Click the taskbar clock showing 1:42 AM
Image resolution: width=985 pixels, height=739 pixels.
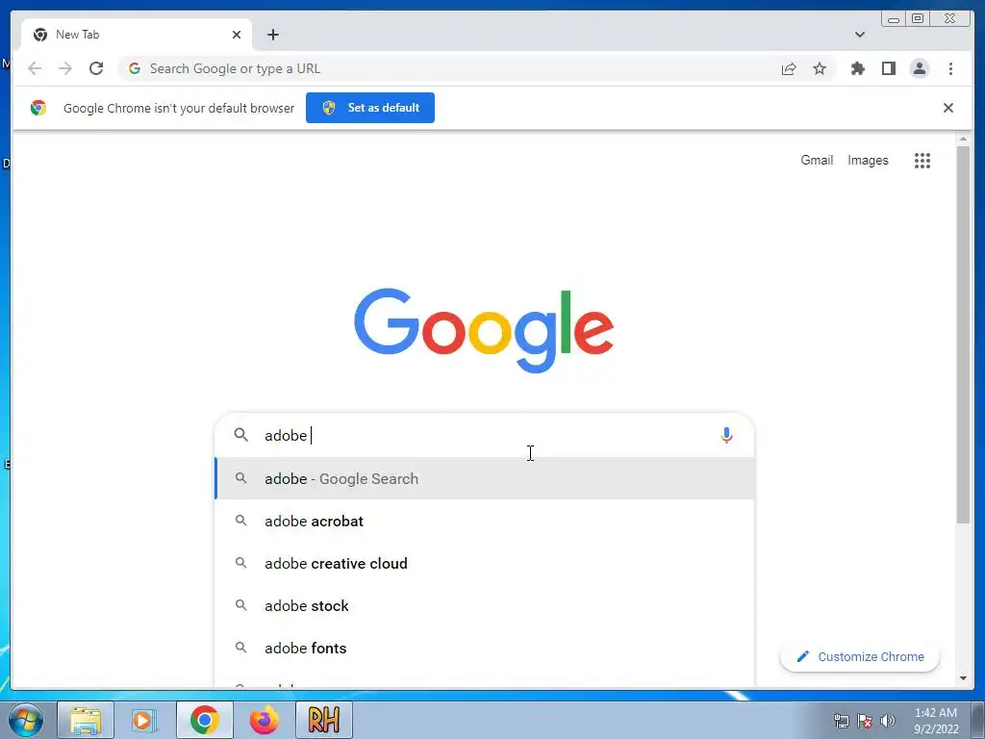tap(936, 721)
